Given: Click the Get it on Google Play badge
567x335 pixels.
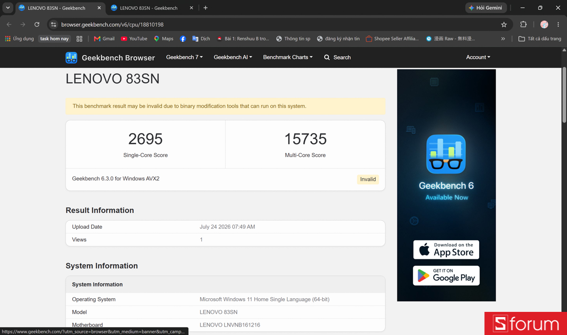Looking at the screenshot, I should point(446,276).
